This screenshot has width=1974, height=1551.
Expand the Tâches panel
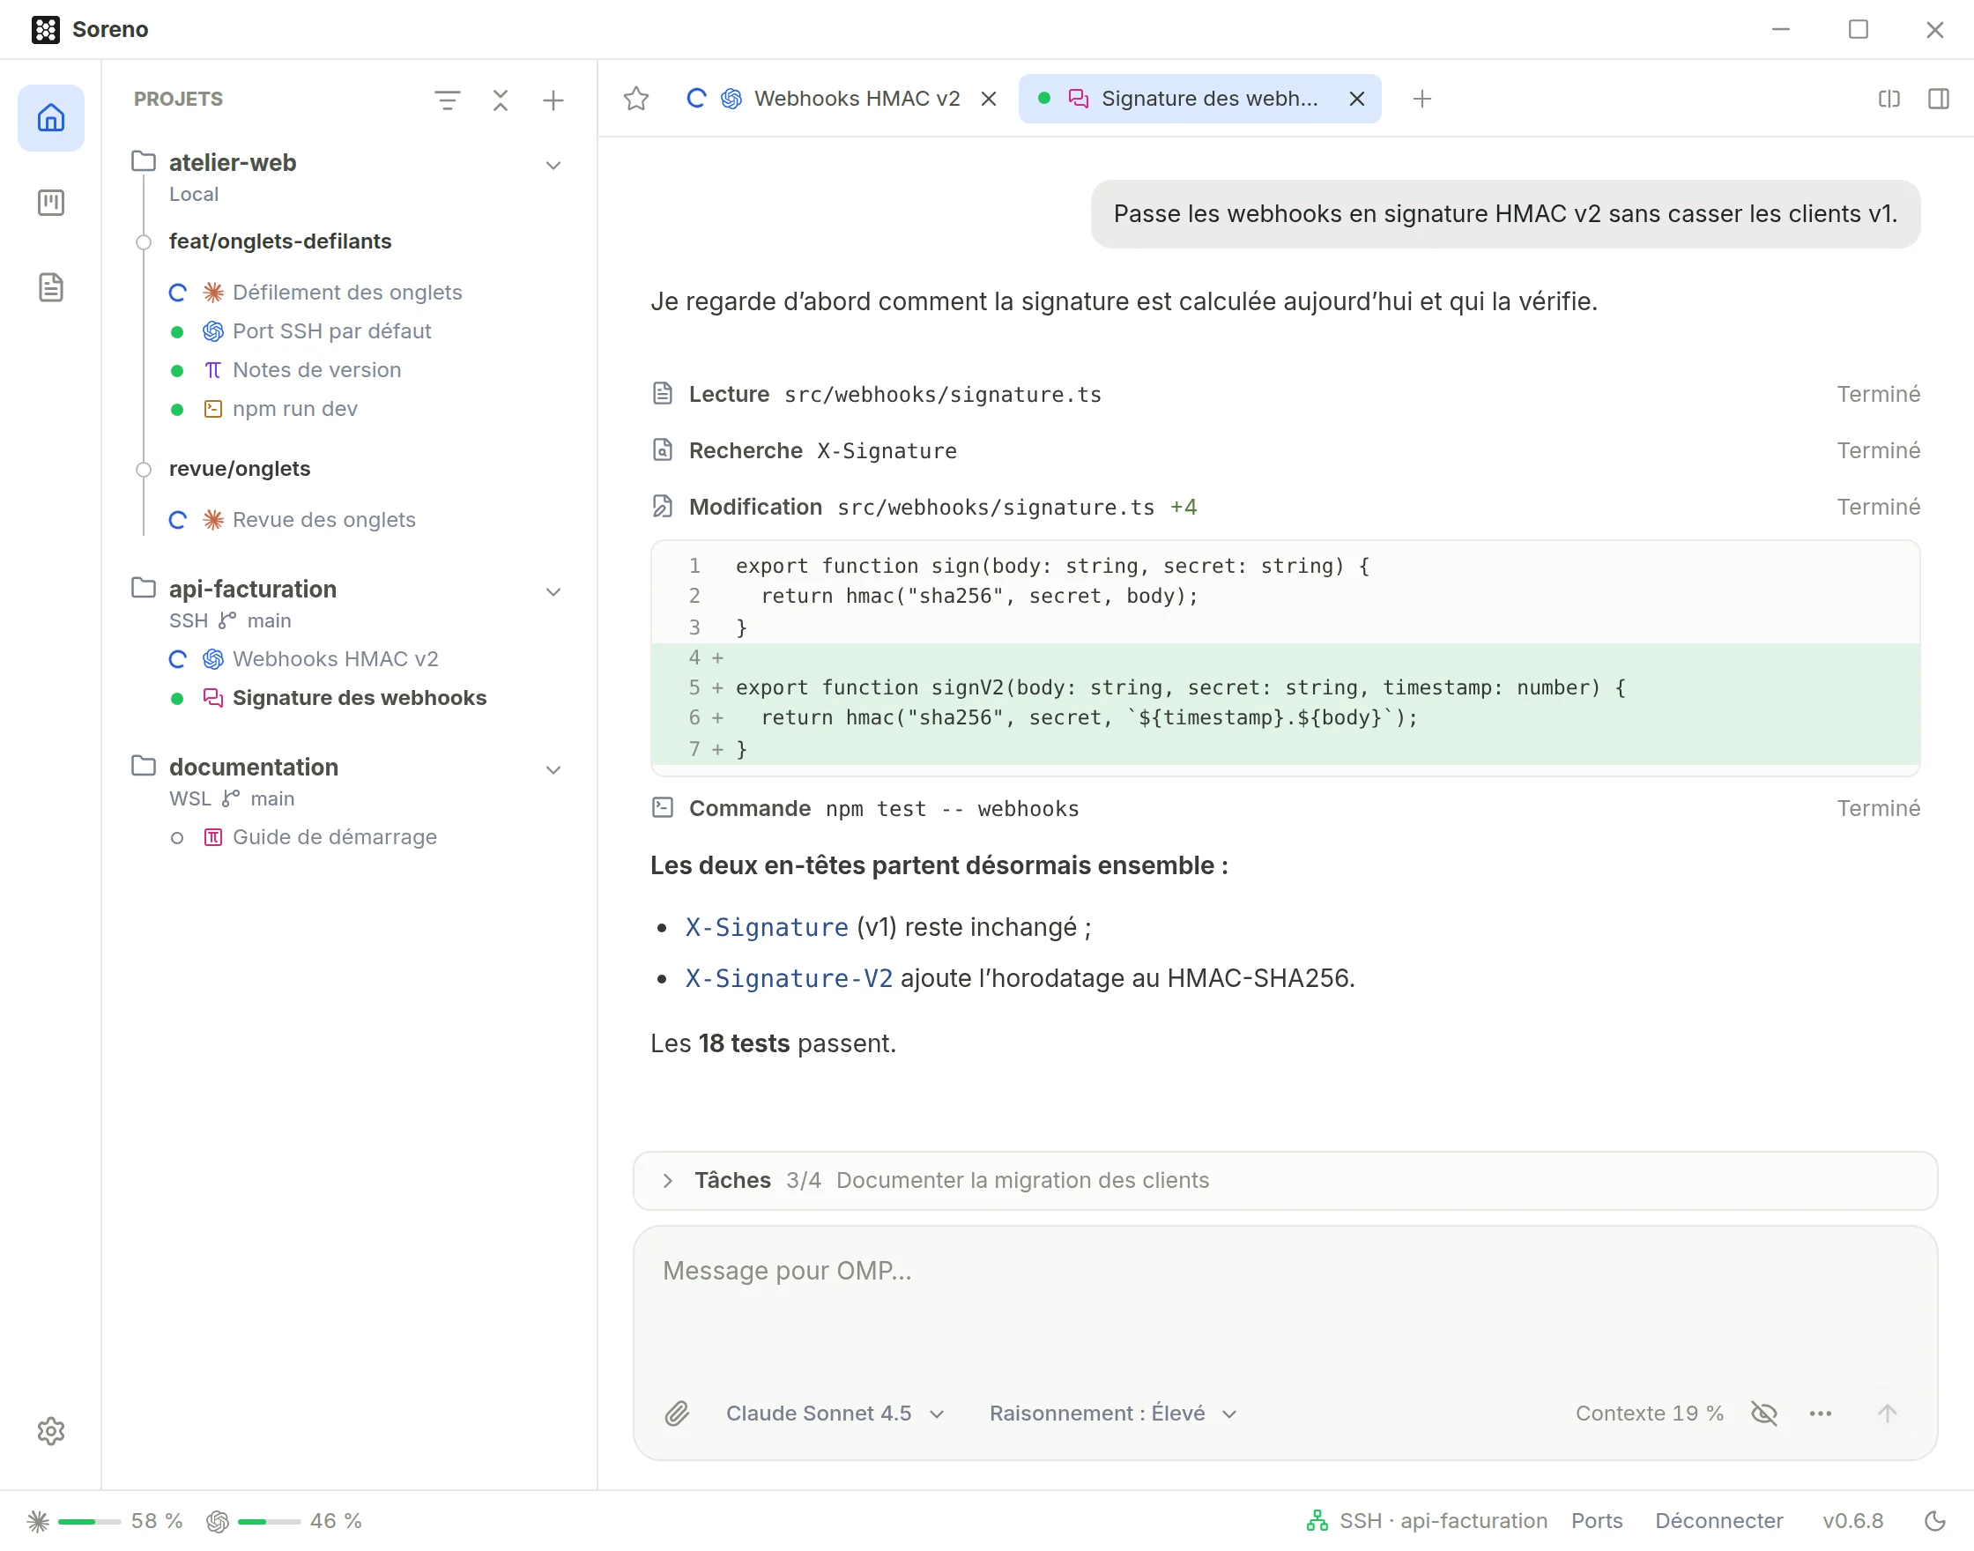pos(1285,1180)
